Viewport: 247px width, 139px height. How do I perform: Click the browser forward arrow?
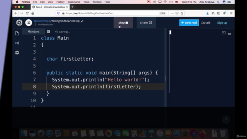point(22,13)
